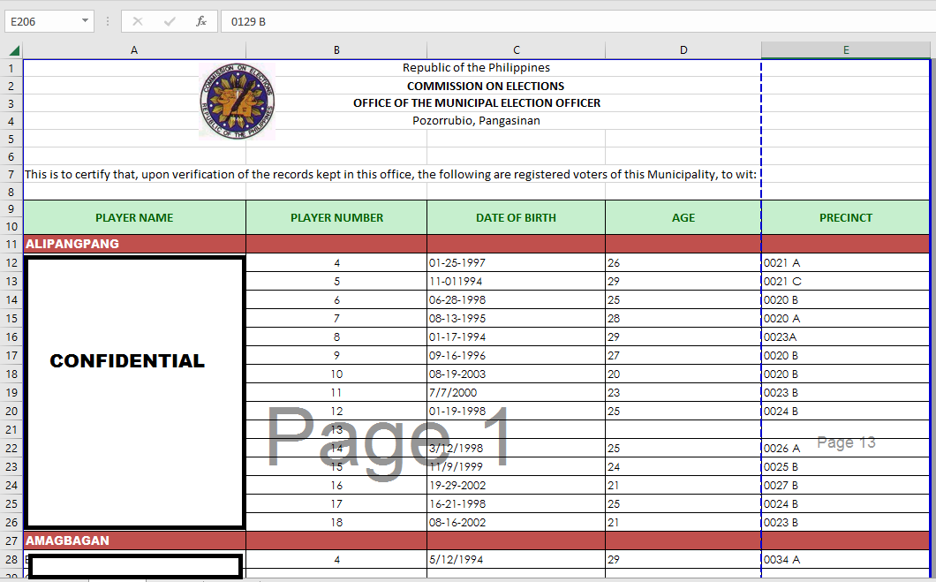This screenshot has width=936, height=582.
Task: Select precinct cell 0023A
Action: [846, 336]
